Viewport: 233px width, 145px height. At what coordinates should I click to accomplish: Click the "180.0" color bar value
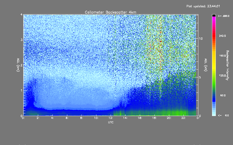point(223,56)
